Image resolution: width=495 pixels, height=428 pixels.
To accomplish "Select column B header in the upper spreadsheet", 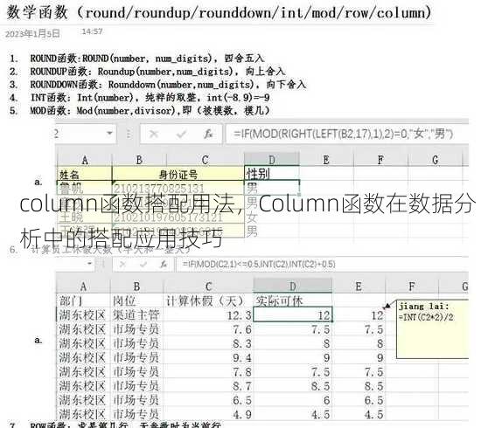I will [139, 160].
